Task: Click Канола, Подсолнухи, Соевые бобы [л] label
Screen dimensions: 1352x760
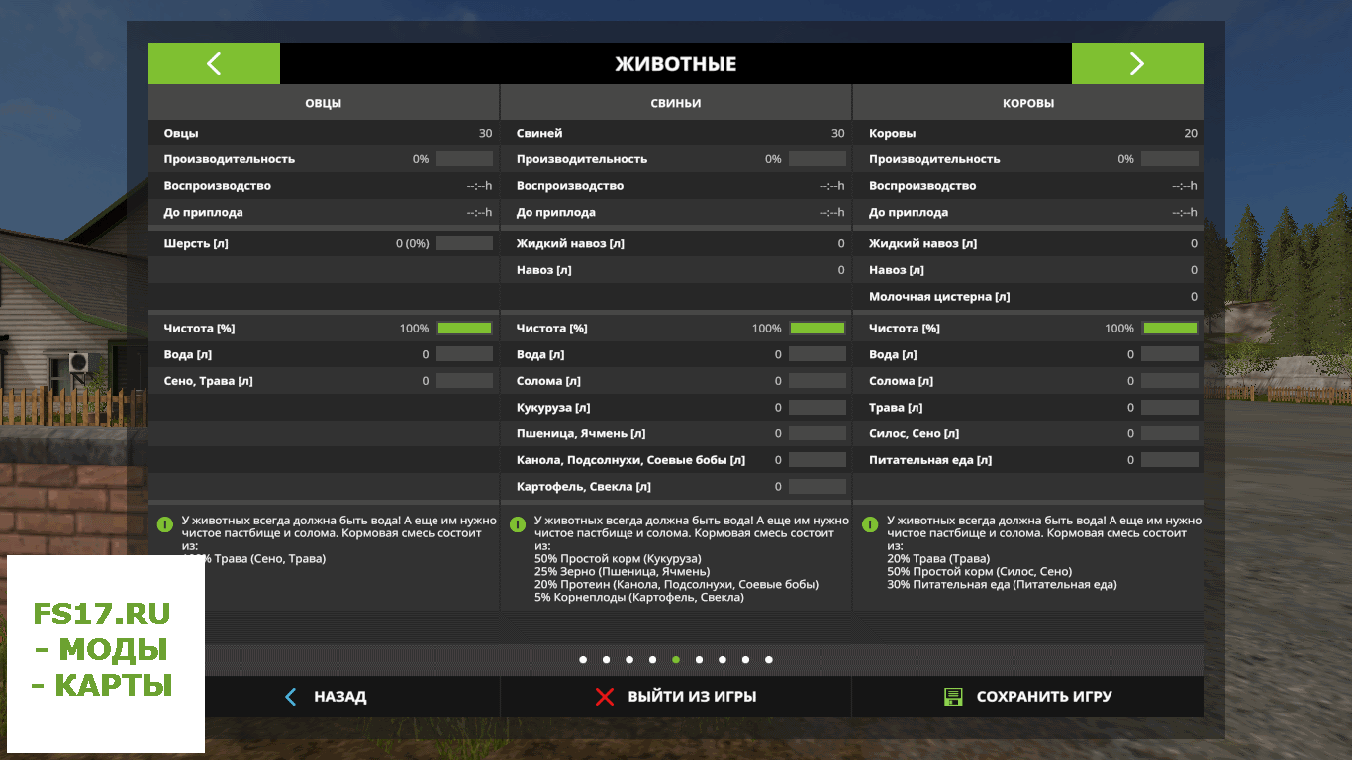Action: (630, 460)
